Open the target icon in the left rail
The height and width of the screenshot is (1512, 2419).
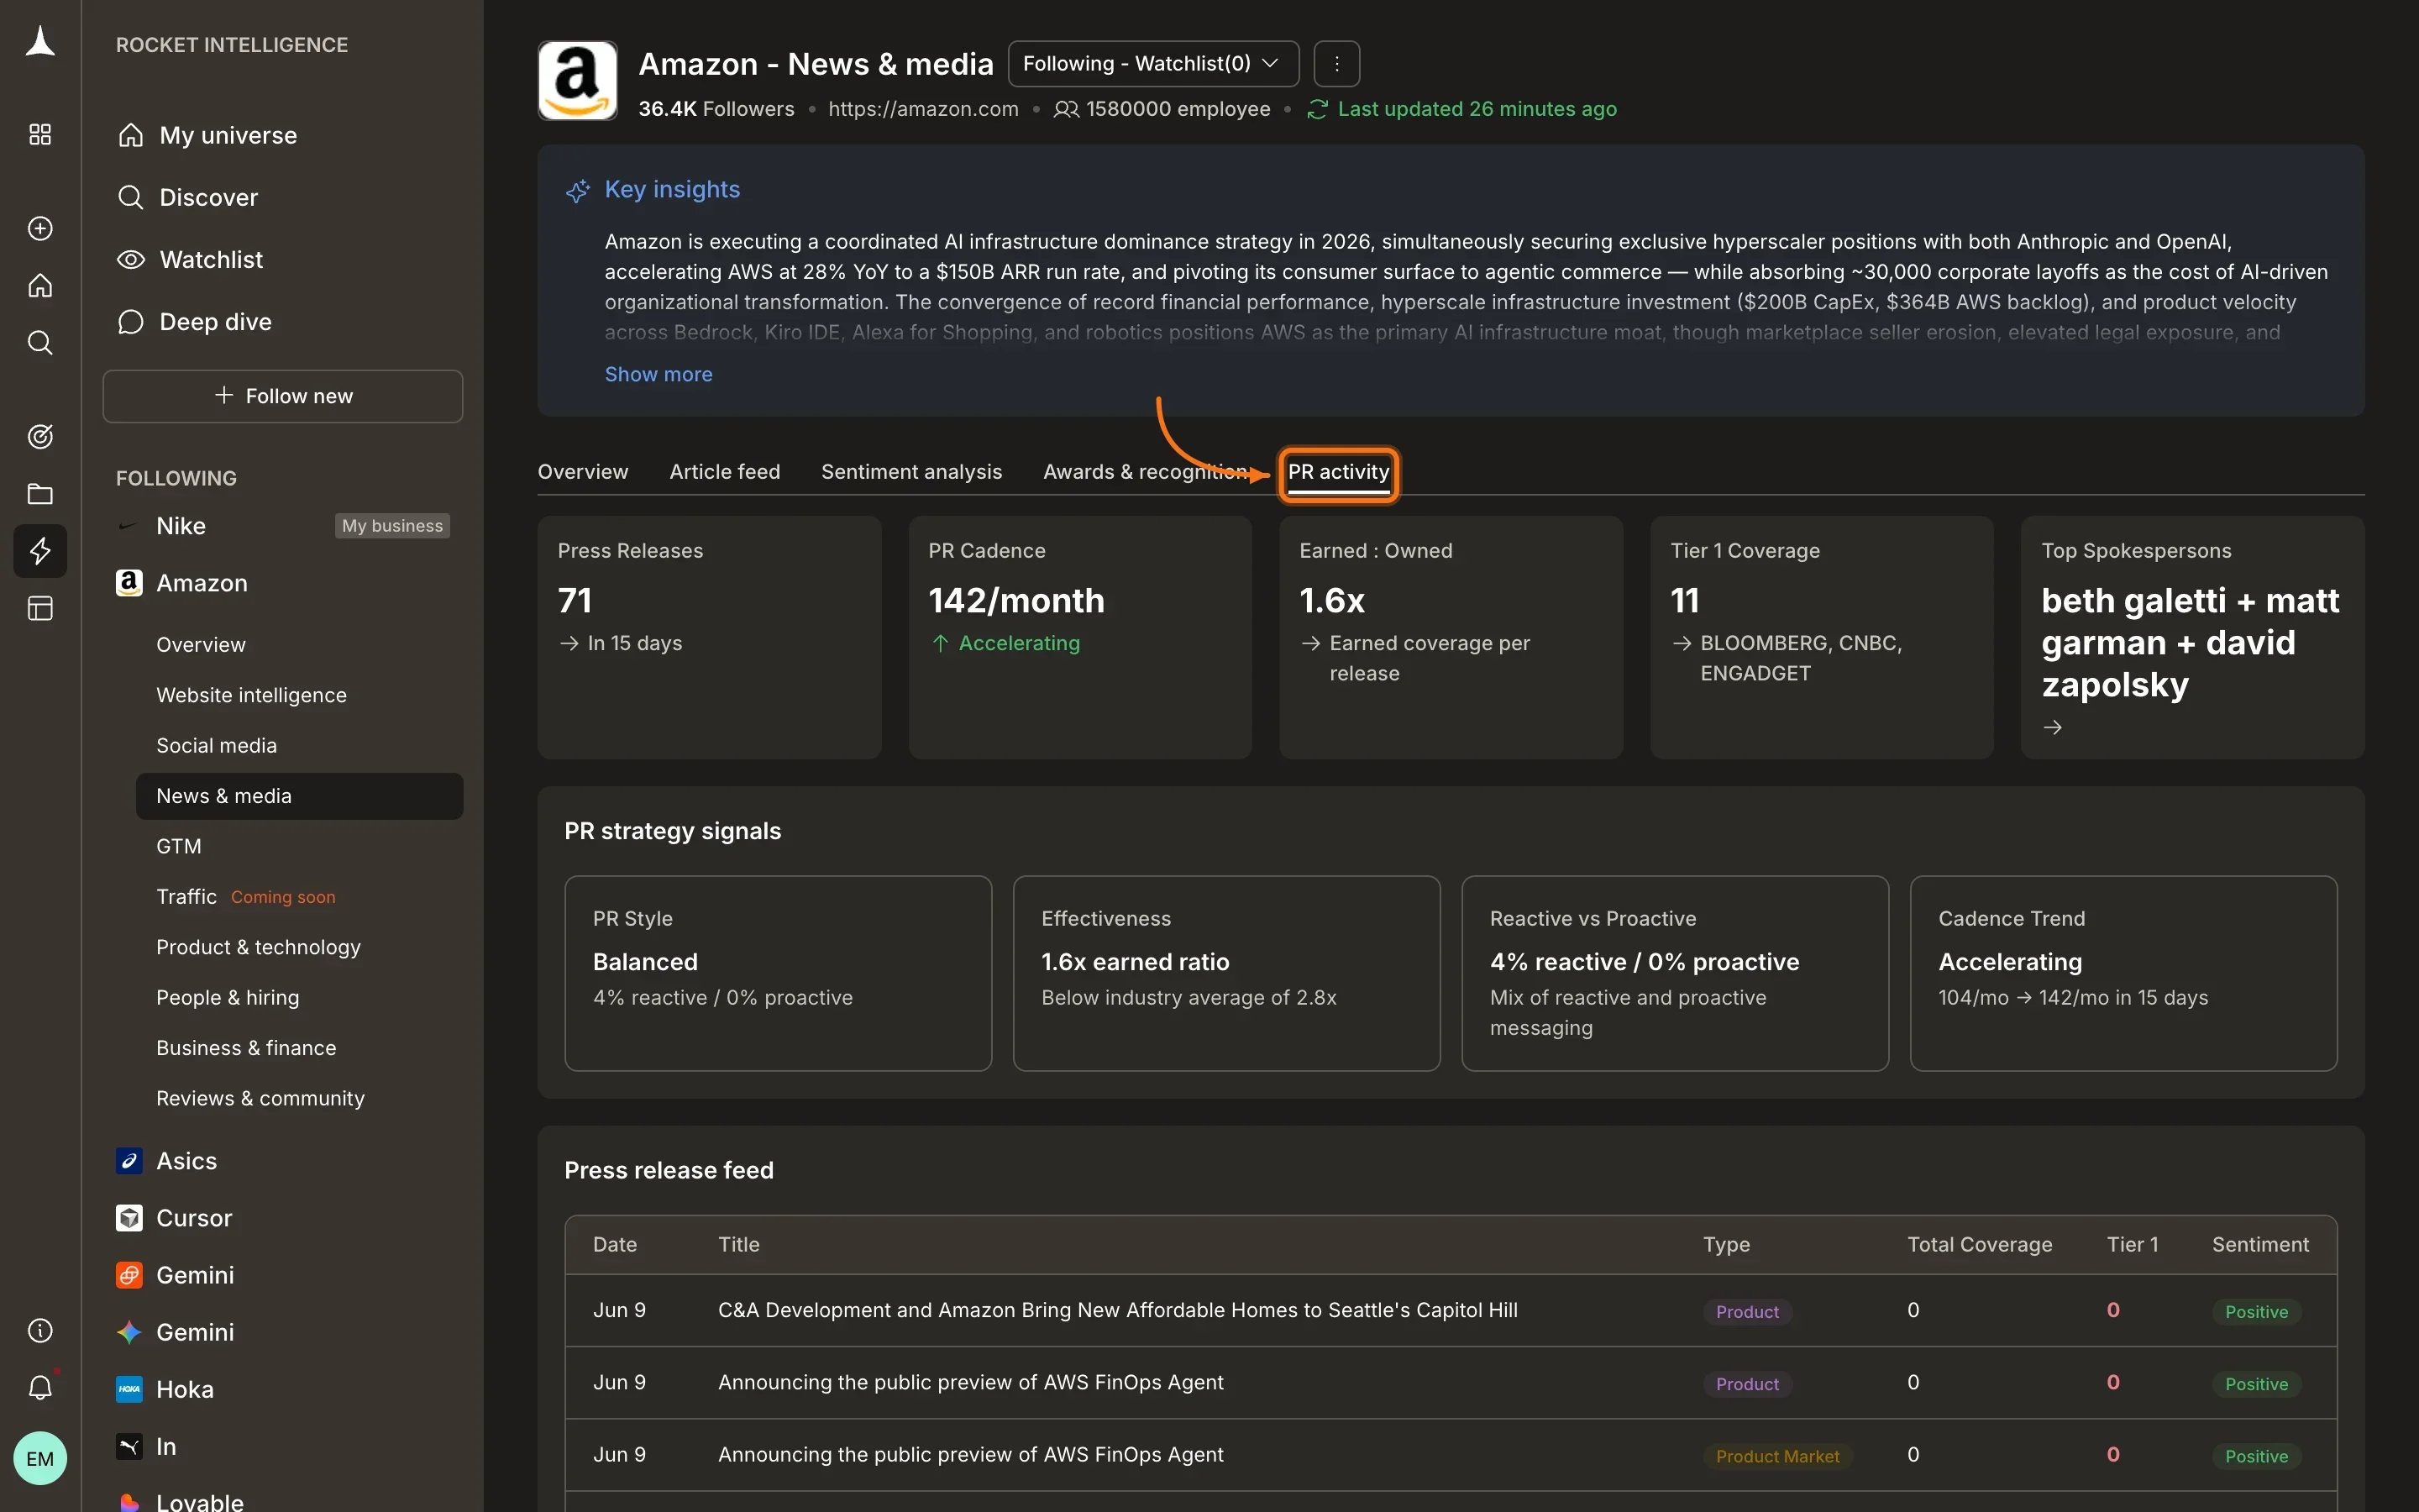point(40,437)
